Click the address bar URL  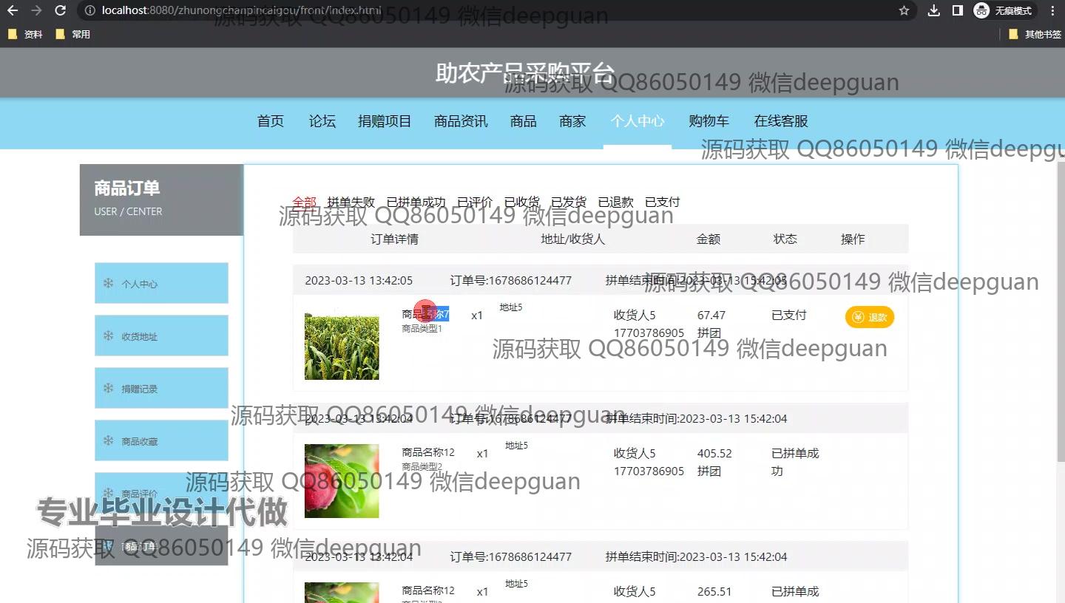coord(242,10)
